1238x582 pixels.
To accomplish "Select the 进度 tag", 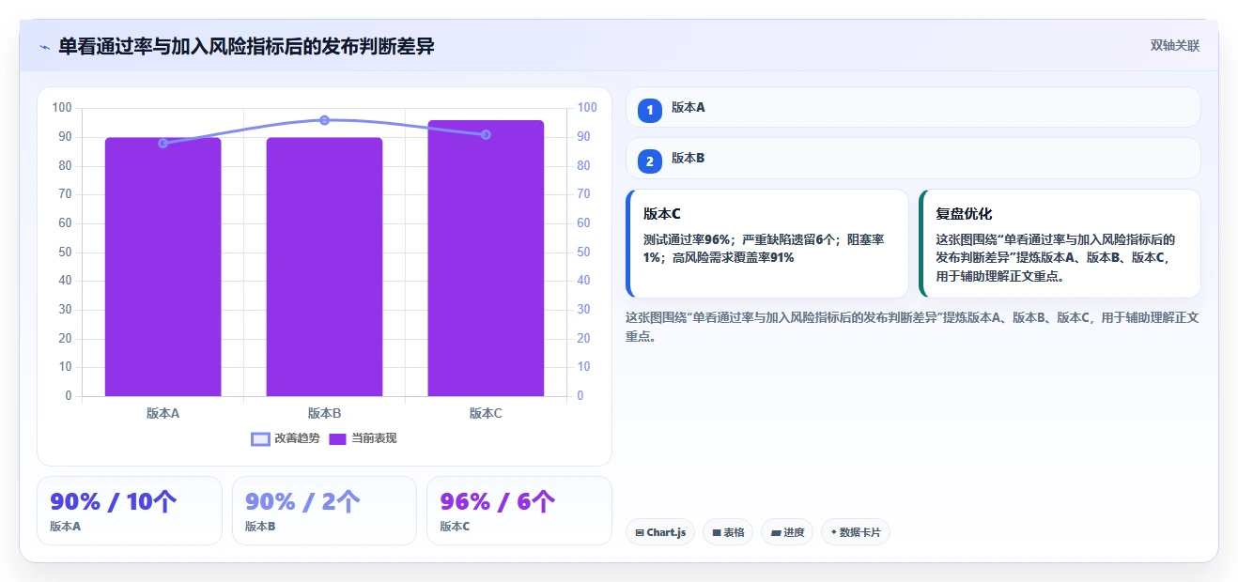I will (x=787, y=532).
